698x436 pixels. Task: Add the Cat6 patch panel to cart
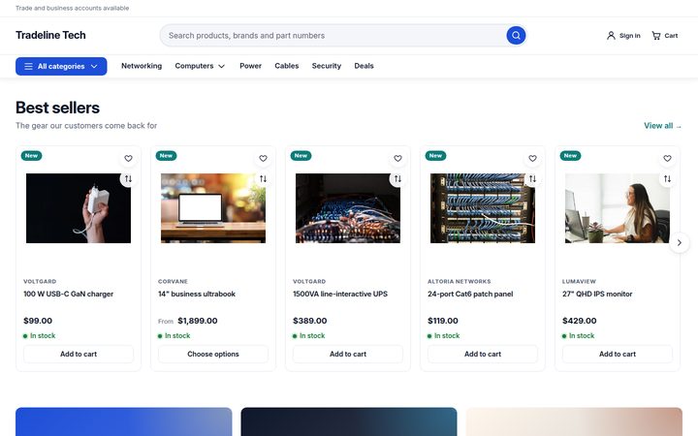tap(483, 355)
